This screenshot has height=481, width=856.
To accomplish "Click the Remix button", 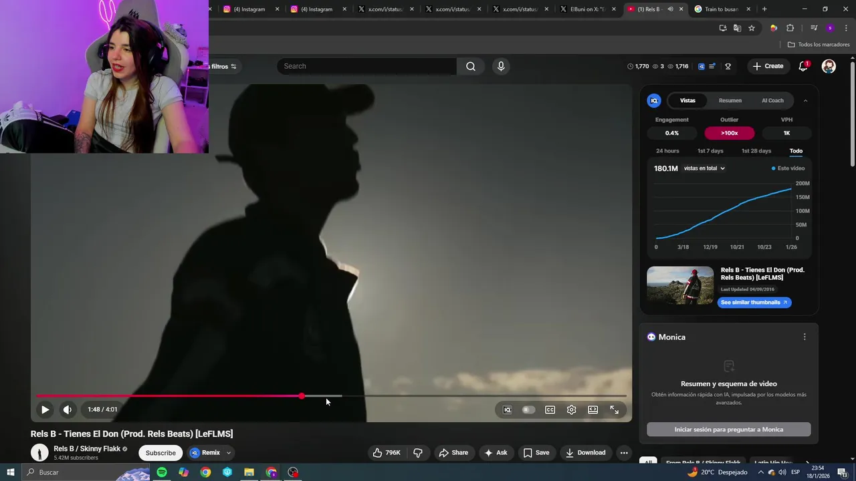I will point(205,453).
